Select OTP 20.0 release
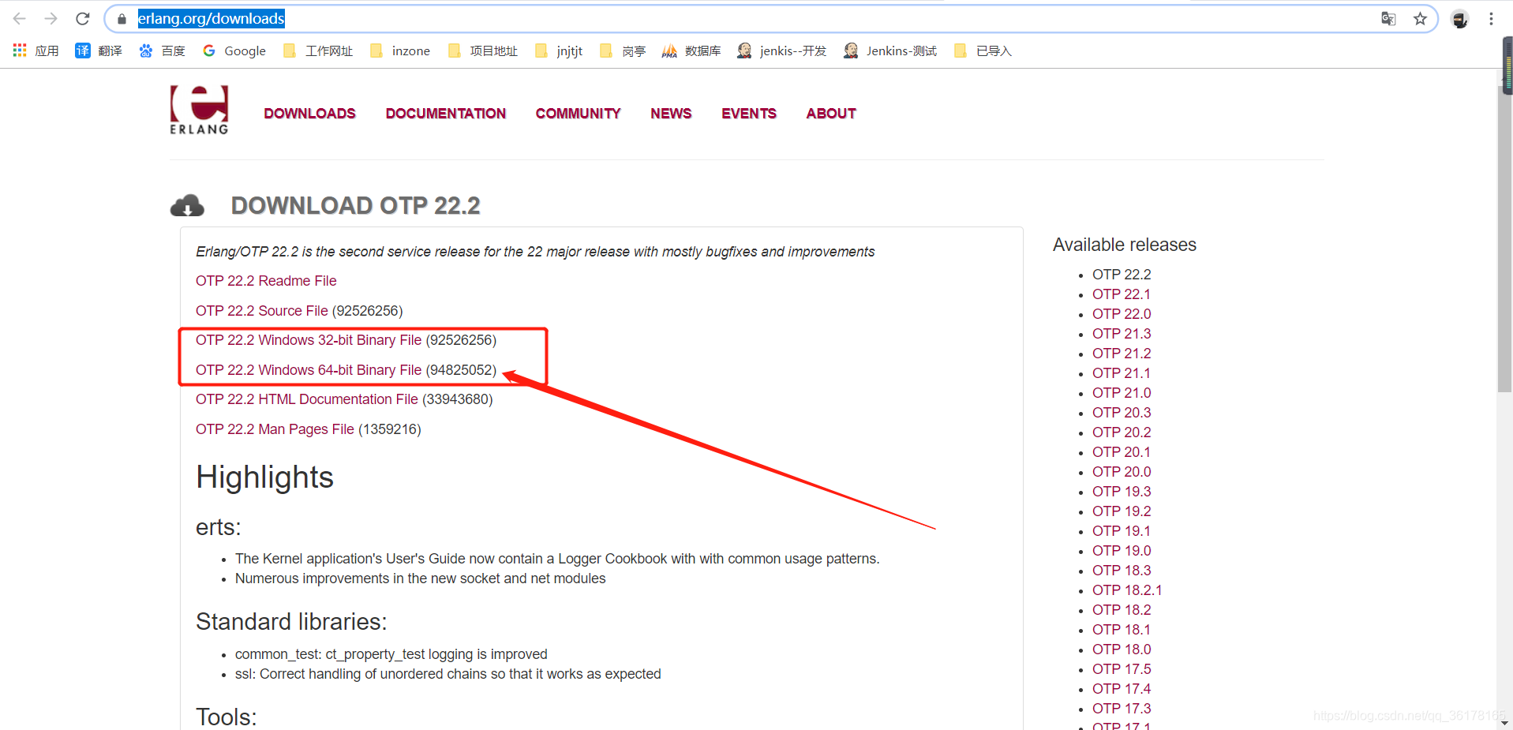1513x730 pixels. tap(1122, 472)
